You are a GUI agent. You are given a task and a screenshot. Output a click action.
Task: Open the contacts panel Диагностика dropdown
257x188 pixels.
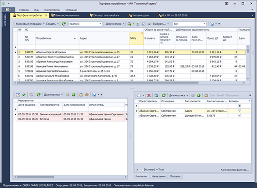click(178, 95)
